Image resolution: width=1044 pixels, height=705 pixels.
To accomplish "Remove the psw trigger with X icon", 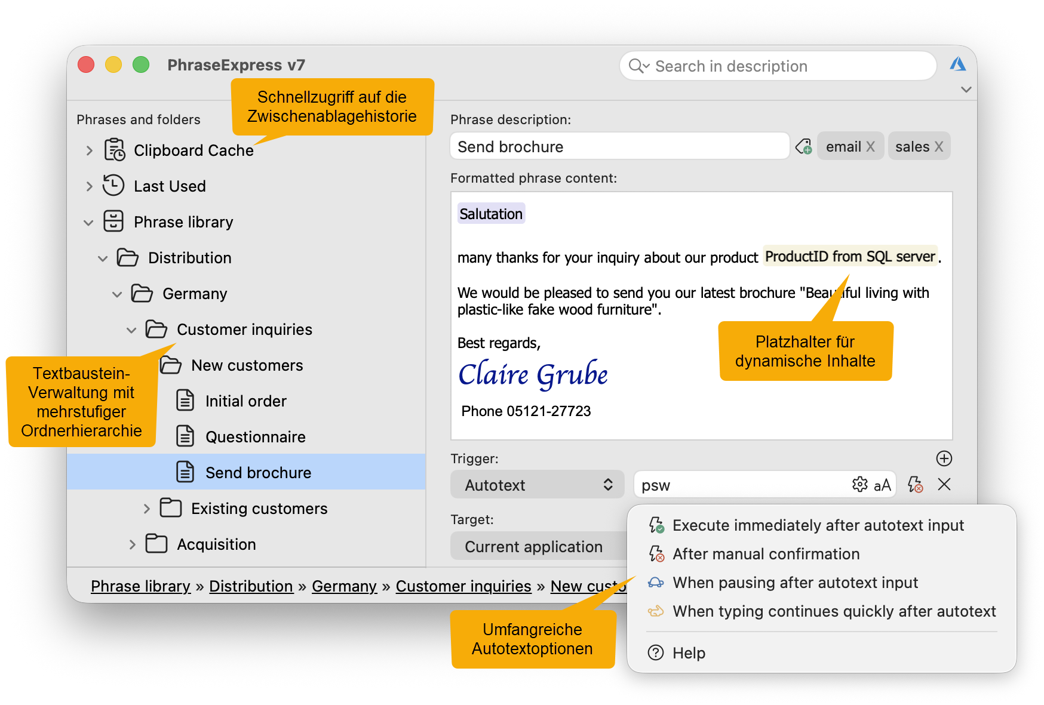I will (x=944, y=485).
